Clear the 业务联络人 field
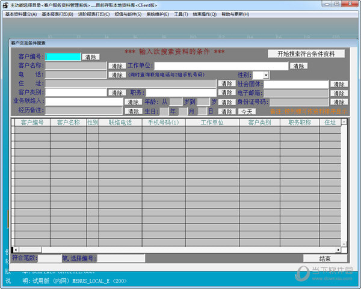The height and width of the screenshot is (289, 361). [134, 102]
